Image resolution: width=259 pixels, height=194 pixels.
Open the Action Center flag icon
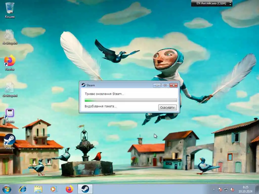(x=220, y=189)
